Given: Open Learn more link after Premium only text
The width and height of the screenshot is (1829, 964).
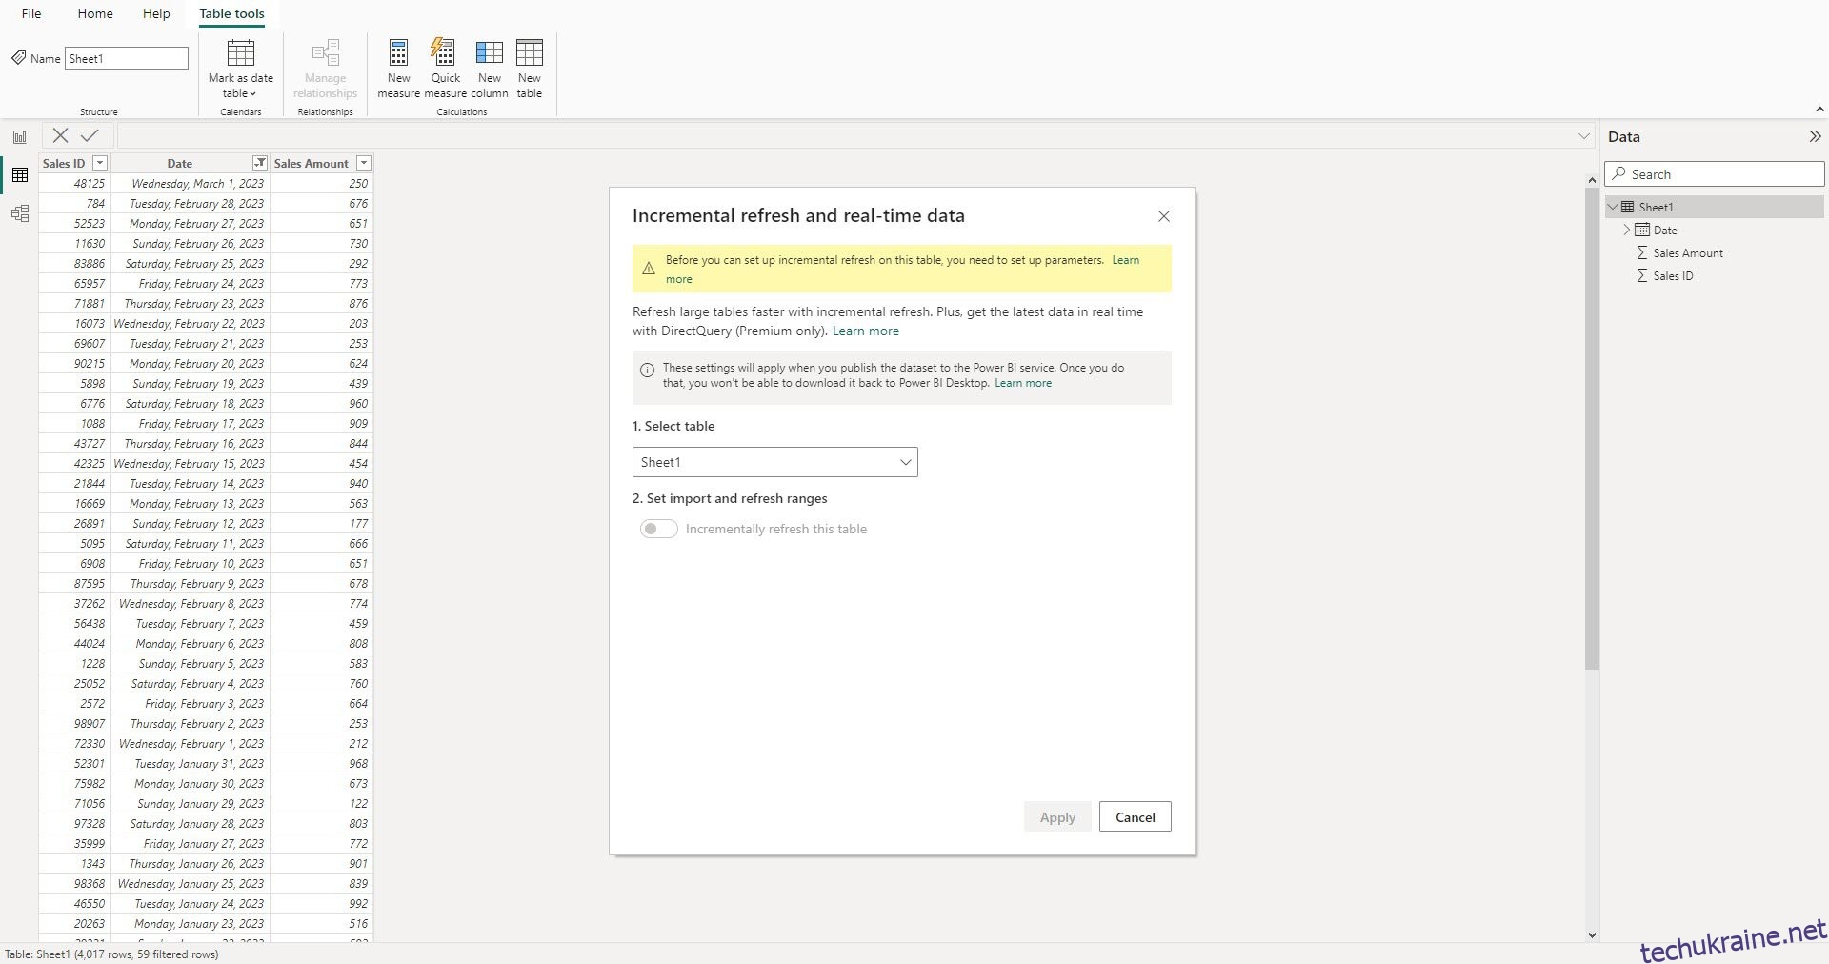Looking at the screenshot, I should tap(866, 331).
